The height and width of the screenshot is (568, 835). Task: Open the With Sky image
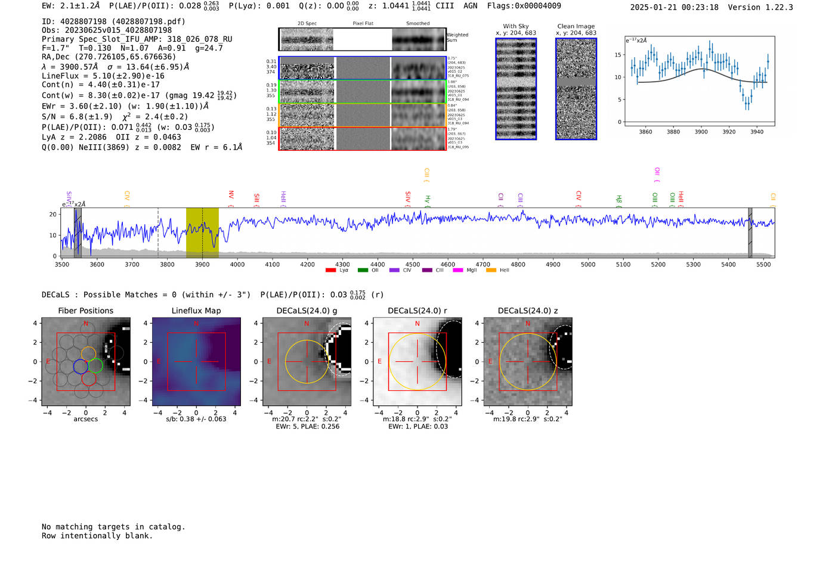[516, 89]
